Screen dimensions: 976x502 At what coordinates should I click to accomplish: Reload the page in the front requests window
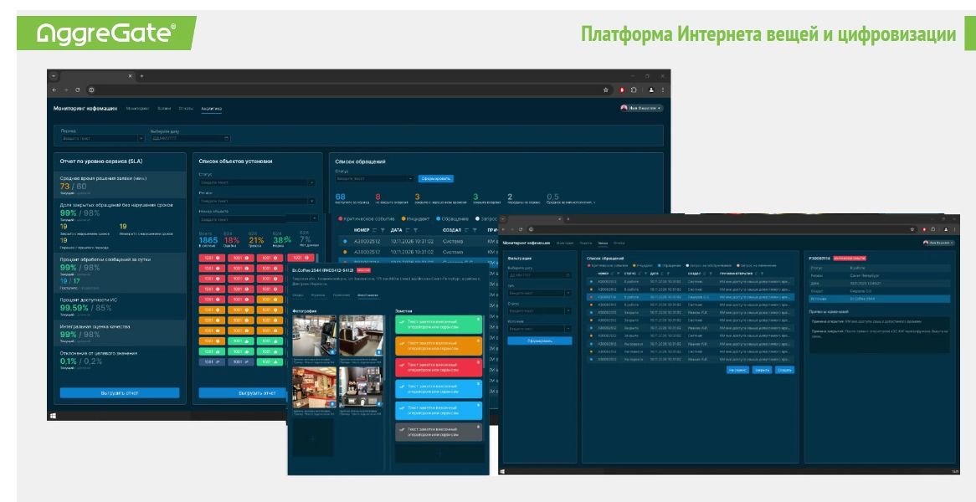point(521,229)
